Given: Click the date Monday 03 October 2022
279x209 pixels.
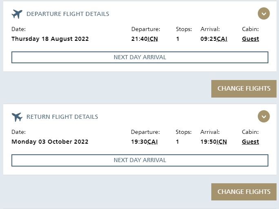Looking at the screenshot, I should point(50,142).
